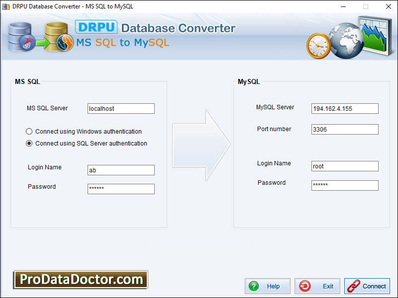Click the MS SQL Password field
Image resolution: width=398 pixels, height=298 pixels.
121,189
